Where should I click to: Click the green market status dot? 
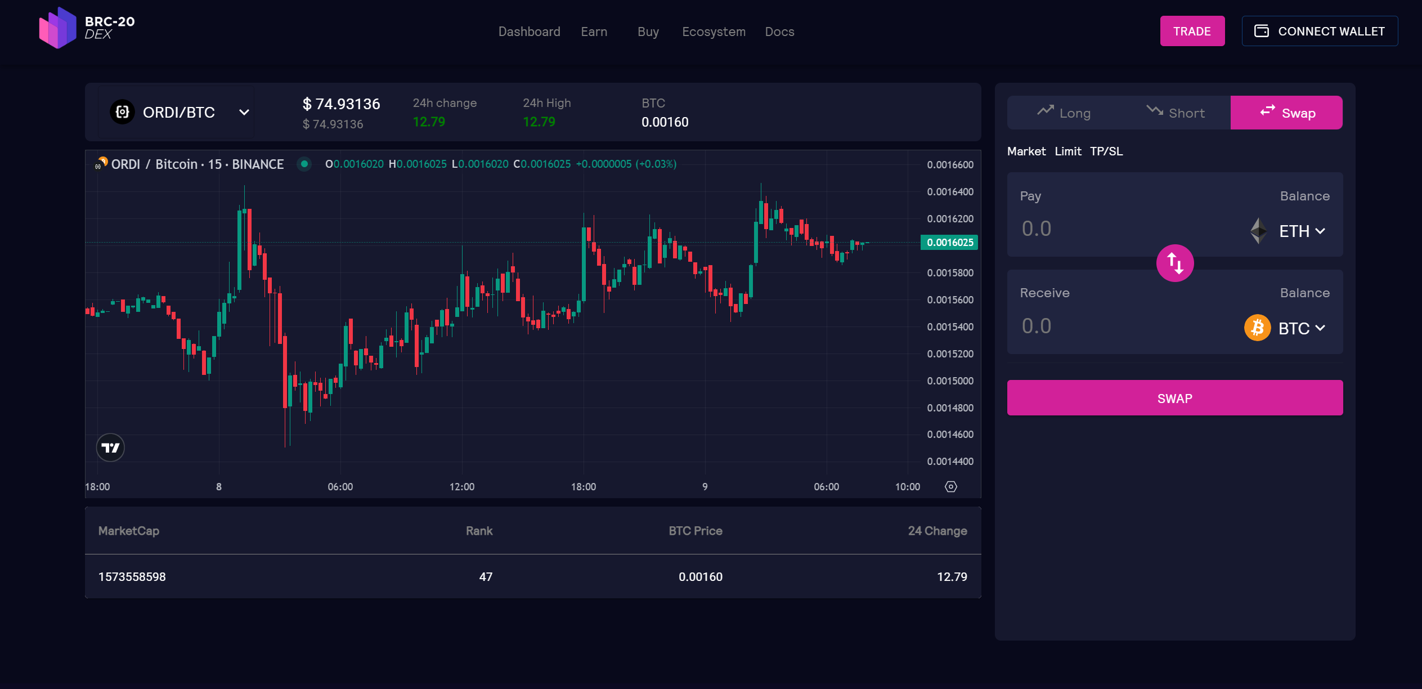(304, 164)
